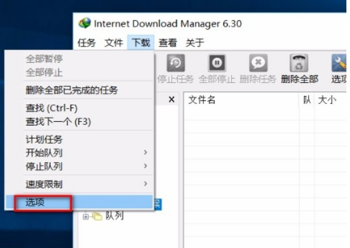The width and height of the screenshot is (350, 248).
Task: Open 计划任务 from the menu
Action: pyautogui.click(x=79, y=139)
